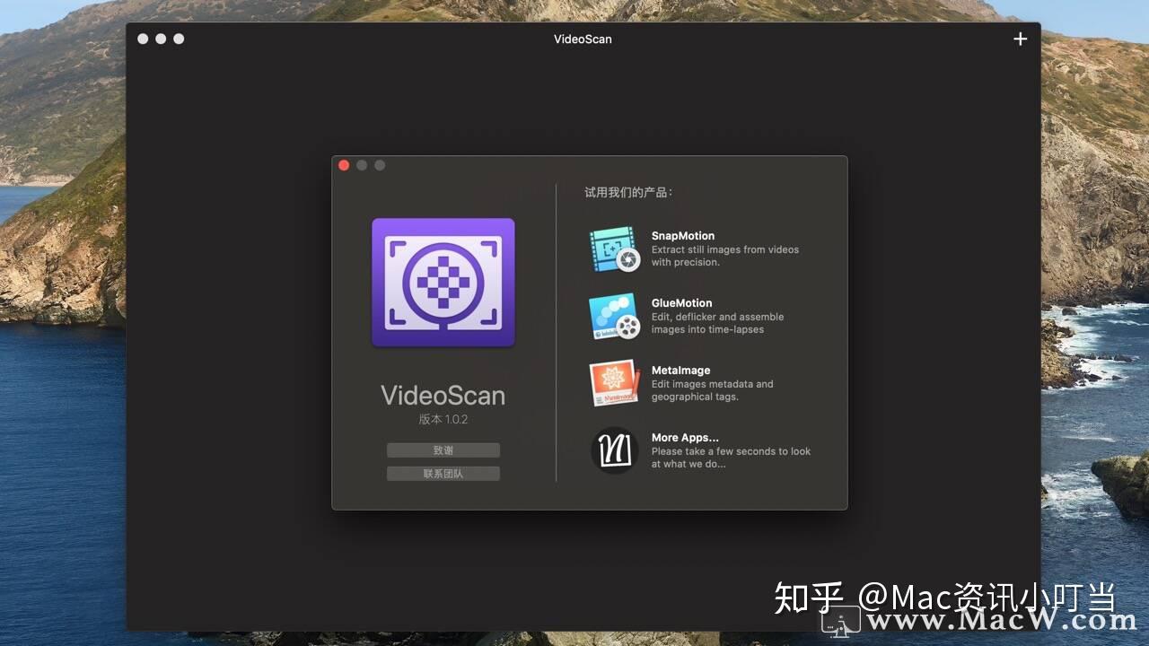This screenshot has height=646, width=1149.
Task: Close the About dialog with red button
Action: [x=344, y=165]
